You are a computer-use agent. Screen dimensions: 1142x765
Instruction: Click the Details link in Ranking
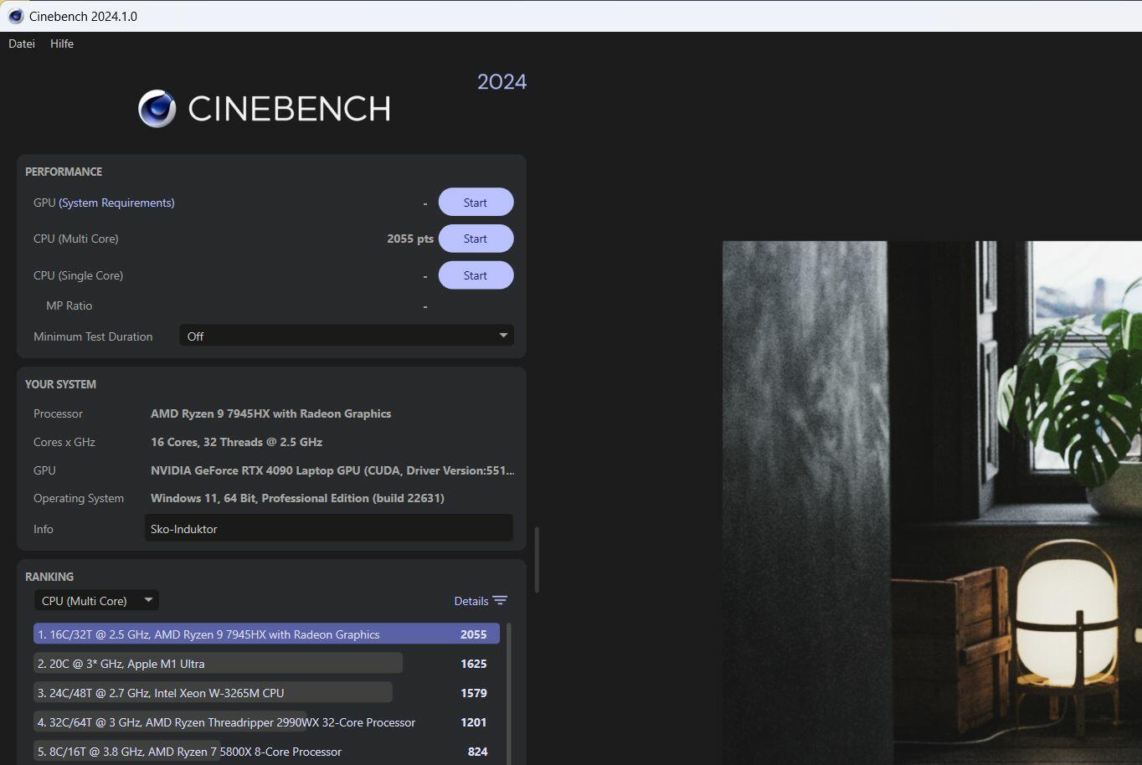coord(471,601)
